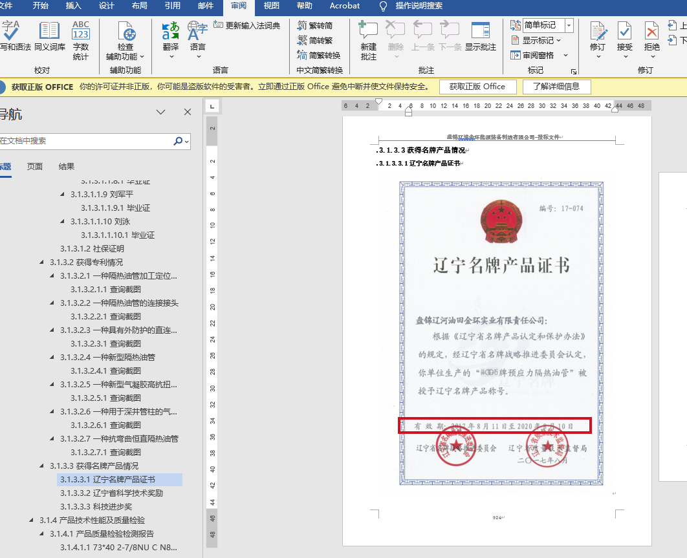
Task: Open Track Changes (修订) dropdown arrow
Action: point(598,57)
